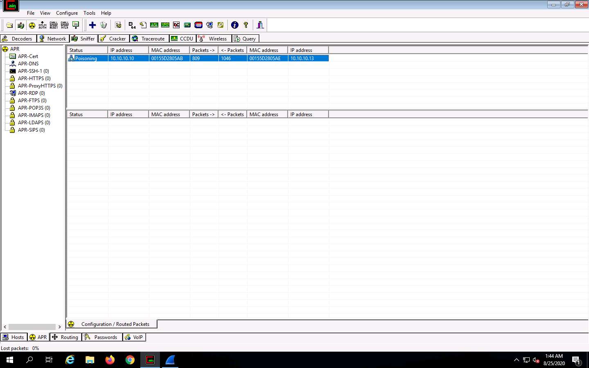589x368 pixels.
Task: Select APR-Cert in the tree
Action: pos(28,56)
